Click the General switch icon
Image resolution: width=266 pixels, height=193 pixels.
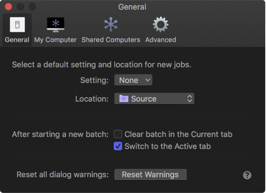tap(17, 25)
